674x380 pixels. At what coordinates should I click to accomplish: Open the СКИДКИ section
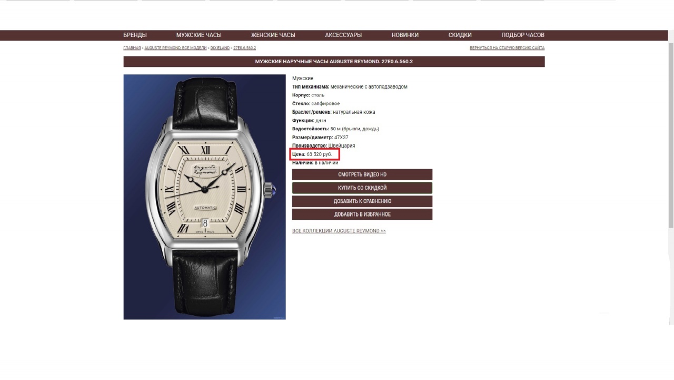coord(460,35)
